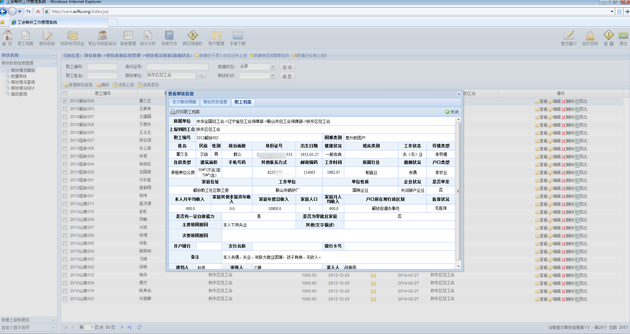Open 帮扶救助 toolbar icon
This screenshot has width=630, height=334.
[x=47, y=38]
